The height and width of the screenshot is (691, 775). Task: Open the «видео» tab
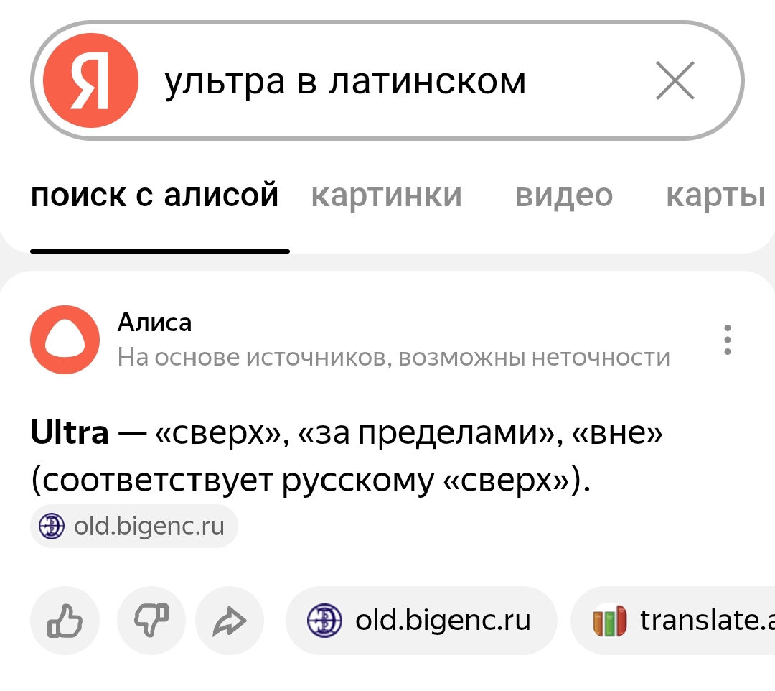pyautogui.click(x=563, y=195)
